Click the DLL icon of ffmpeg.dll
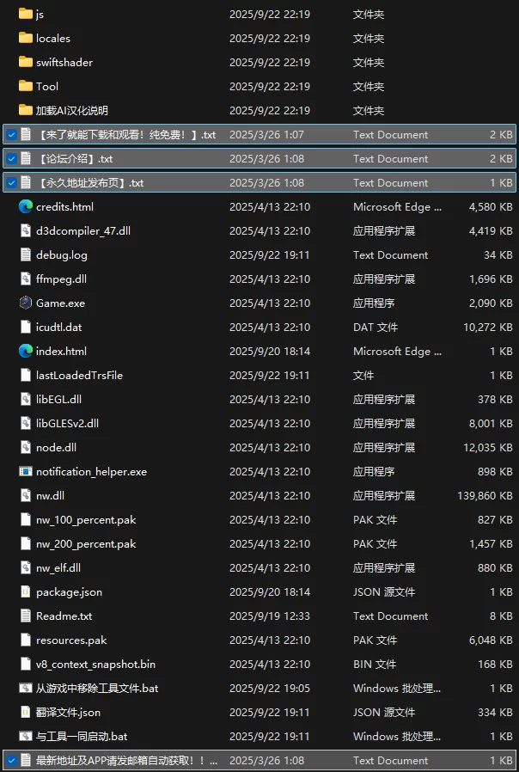The width and height of the screenshot is (519, 772). tap(26, 279)
